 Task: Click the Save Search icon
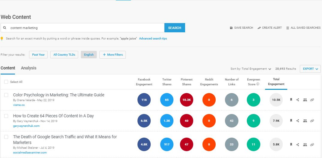231,28
